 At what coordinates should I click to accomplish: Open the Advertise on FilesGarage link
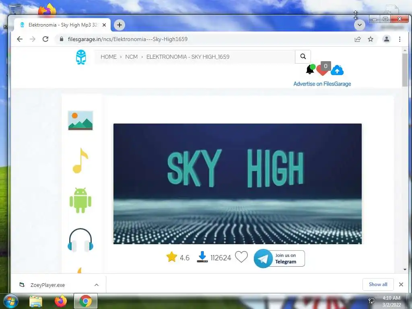pyautogui.click(x=322, y=84)
